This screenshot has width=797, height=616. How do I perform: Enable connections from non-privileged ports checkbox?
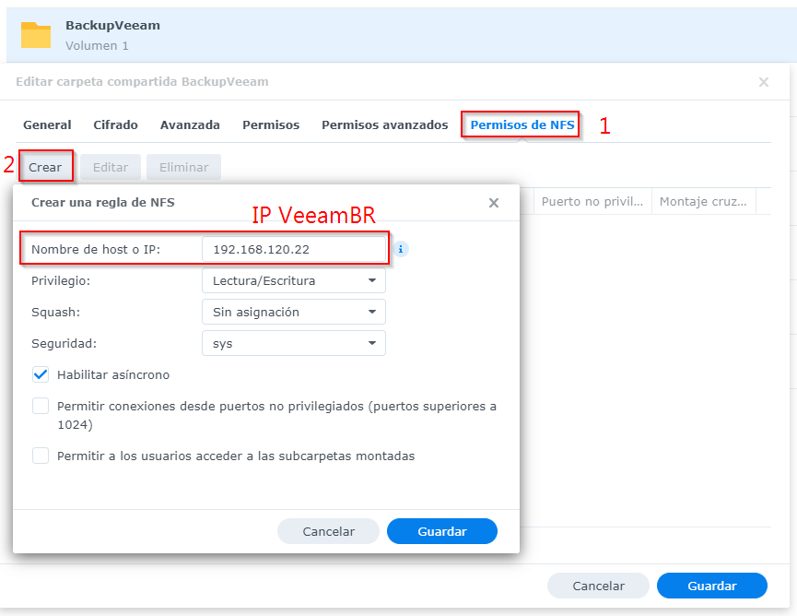41,406
